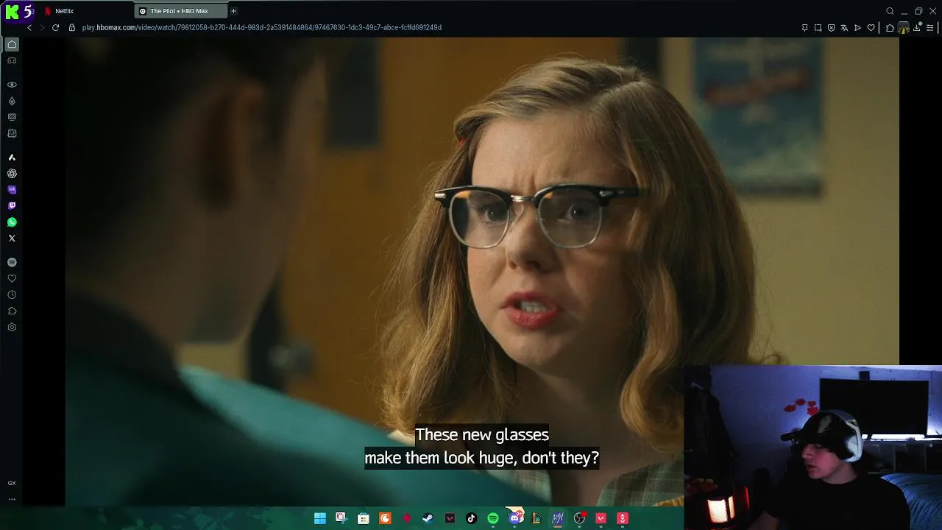This screenshot has height=530, width=942.
Task: Open sidebar setup three-dots menu
Action: (x=12, y=499)
